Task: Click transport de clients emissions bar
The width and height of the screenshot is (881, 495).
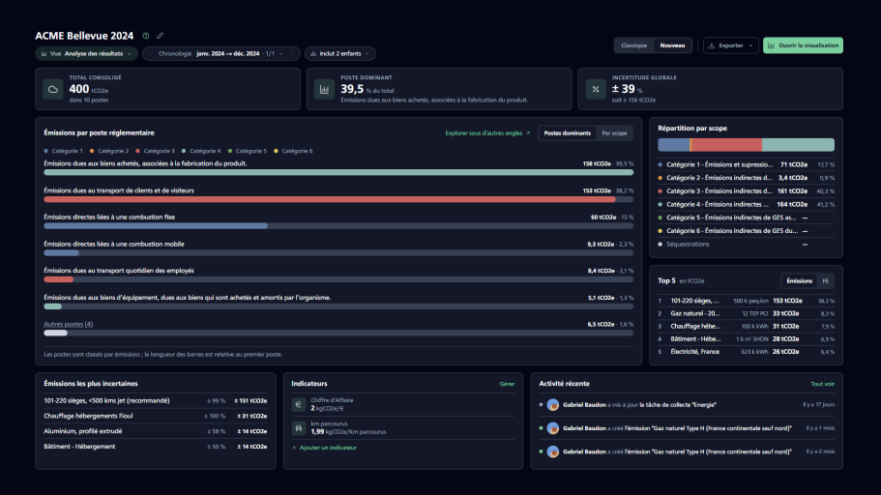Action: click(x=329, y=199)
